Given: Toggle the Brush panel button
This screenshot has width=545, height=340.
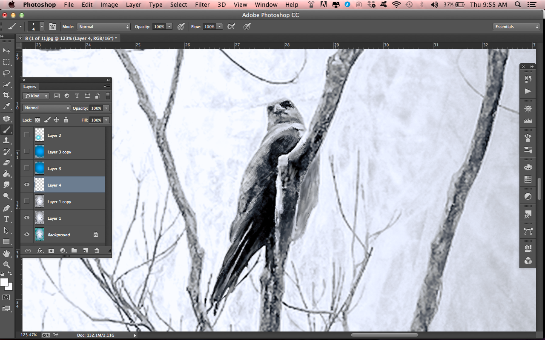Looking at the screenshot, I should [x=53, y=26].
